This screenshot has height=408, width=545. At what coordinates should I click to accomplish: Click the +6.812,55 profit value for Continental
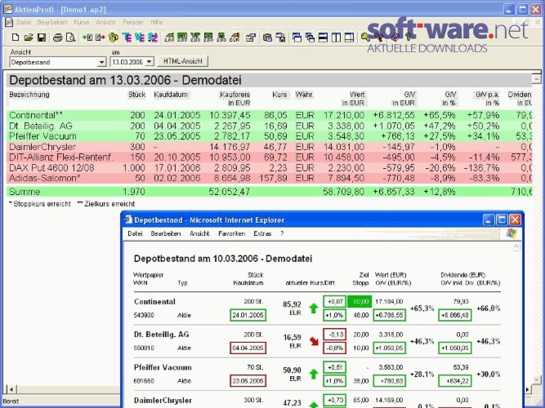394,115
